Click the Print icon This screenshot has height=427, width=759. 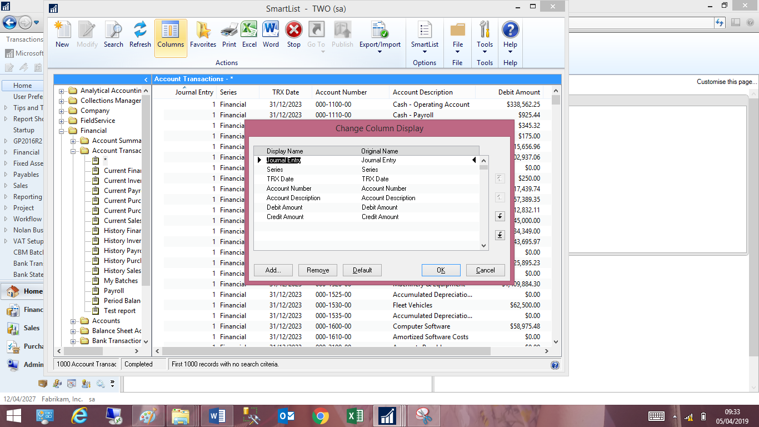(x=229, y=34)
